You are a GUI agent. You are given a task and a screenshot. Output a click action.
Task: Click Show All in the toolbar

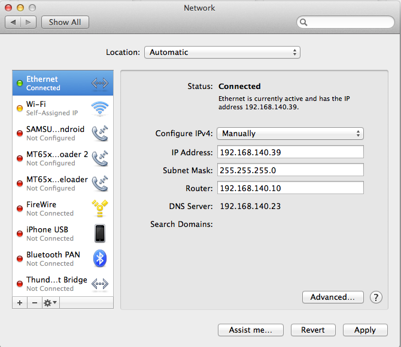[x=65, y=22]
